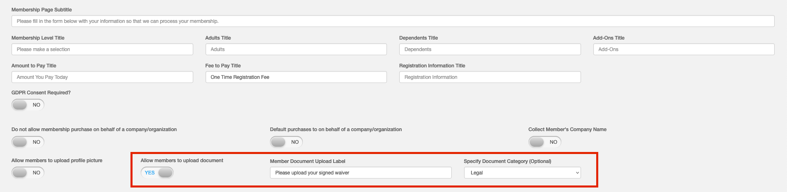The width and height of the screenshot is (787, 192).
Task: Click Registration Information Title input
Action: (490, 77)
